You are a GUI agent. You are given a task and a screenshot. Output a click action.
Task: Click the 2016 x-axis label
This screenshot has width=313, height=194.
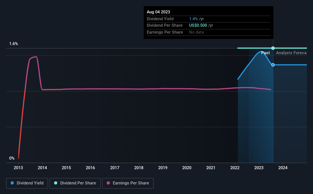[x=90, y=168]
